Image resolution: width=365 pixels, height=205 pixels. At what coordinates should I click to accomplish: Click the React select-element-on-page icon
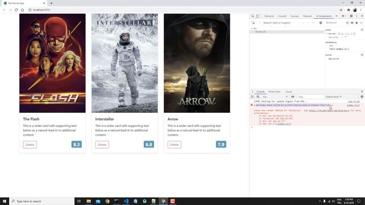coord(253,23)
